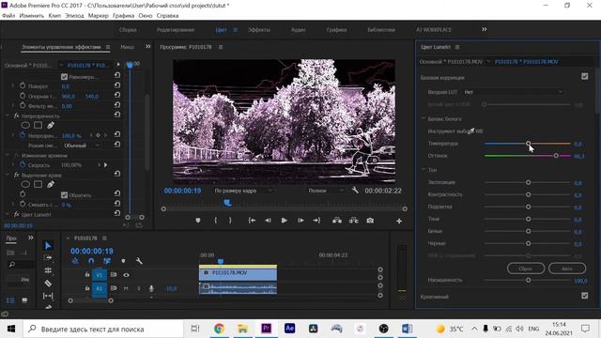Toggle linked selection in timeline
This screenshot has height=338, width=601.
pyautogui.click(x=107, y=261)
